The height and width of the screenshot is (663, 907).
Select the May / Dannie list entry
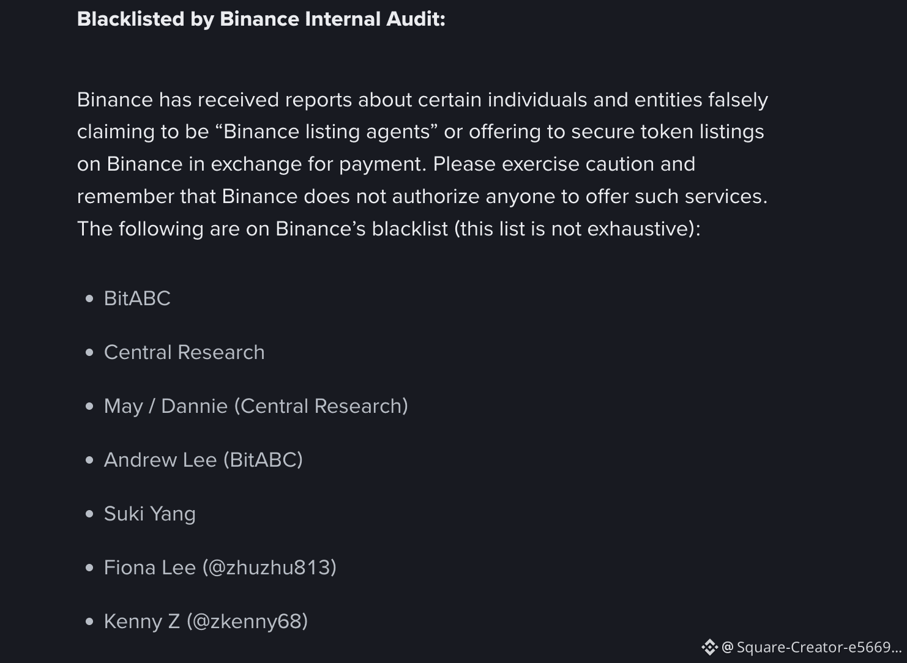coord(256,406)
